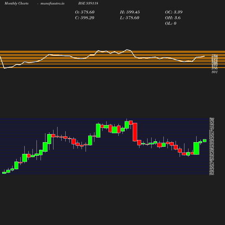Select the low value 'L: 578.60'
The image size is (225, 225).
click(130, 18)
